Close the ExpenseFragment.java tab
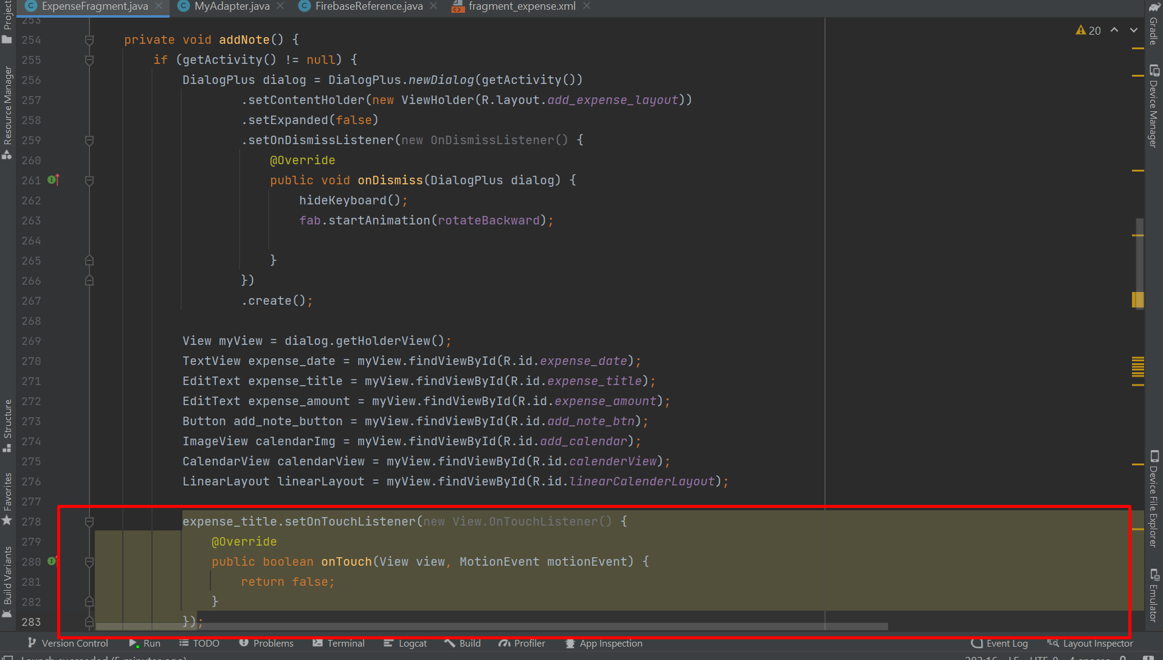Screen dimensions: 1163x660 click(159, 6)
